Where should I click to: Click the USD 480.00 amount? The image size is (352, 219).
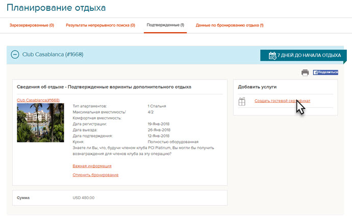coord(84,198)
